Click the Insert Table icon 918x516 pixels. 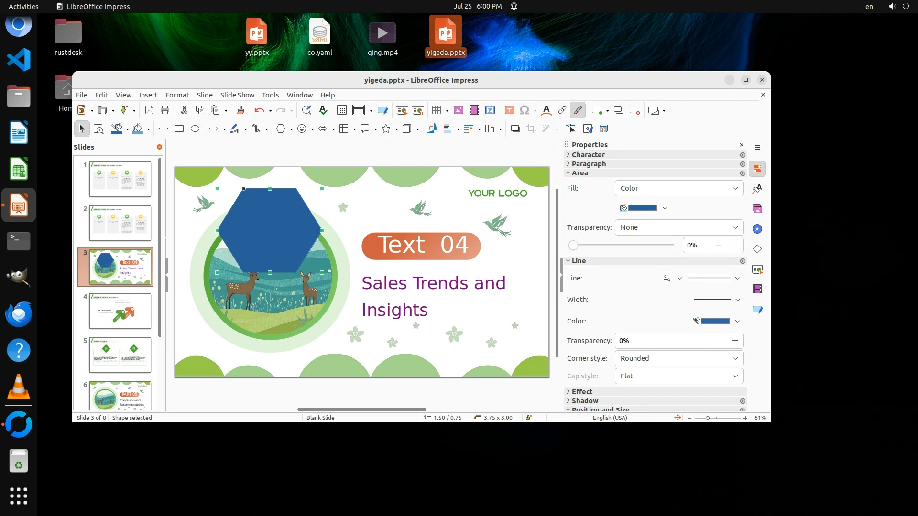tap(436, 110)
